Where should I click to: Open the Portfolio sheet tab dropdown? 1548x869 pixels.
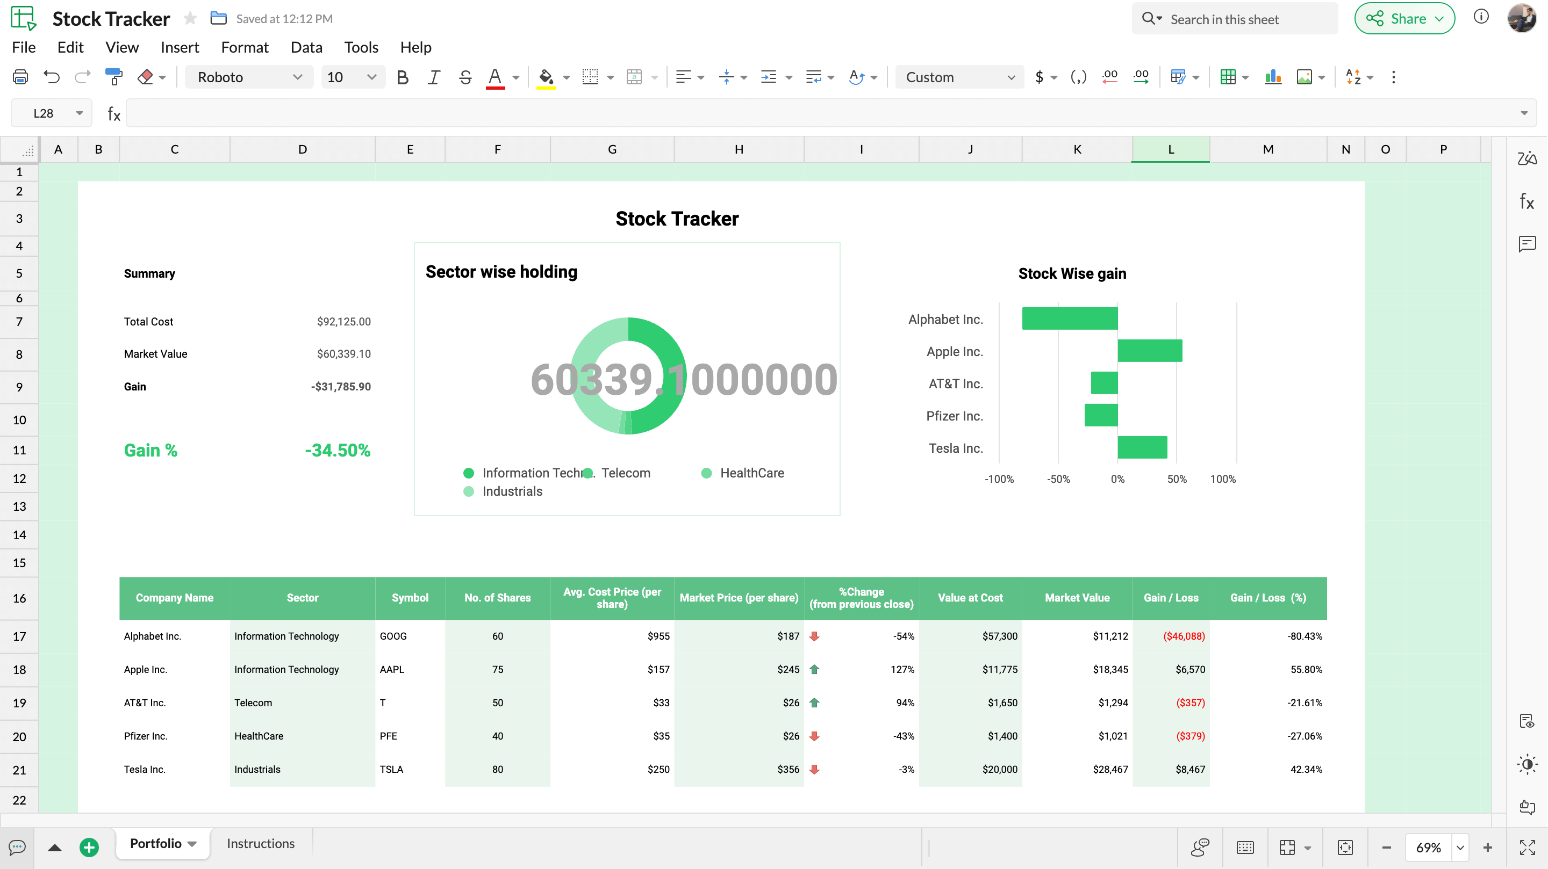[x=192, y=843]
